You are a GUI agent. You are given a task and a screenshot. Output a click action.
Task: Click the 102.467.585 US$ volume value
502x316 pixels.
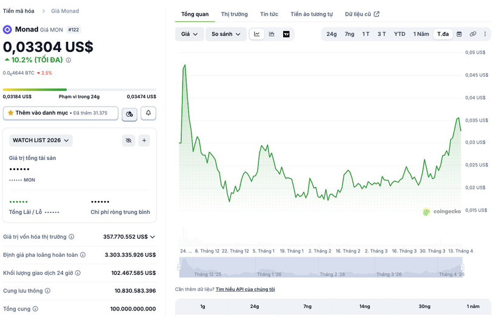tap(133, 273)
